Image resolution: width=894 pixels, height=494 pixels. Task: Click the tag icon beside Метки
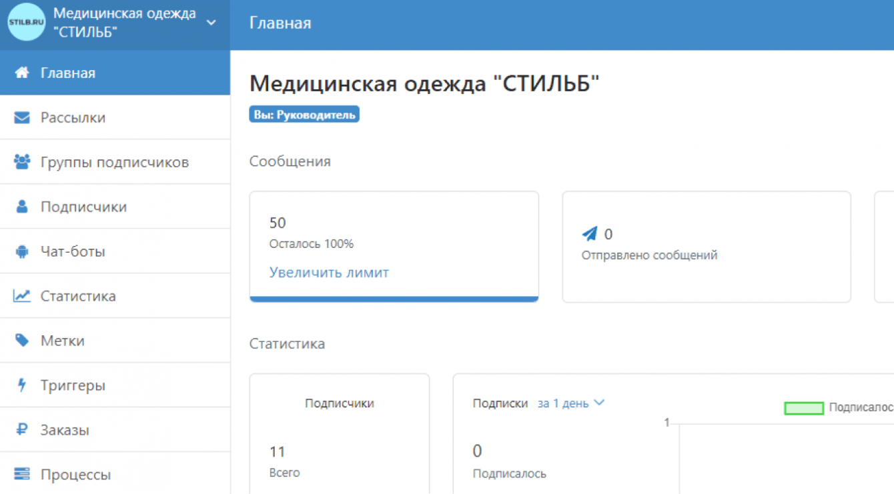click(x=22, y=341)
